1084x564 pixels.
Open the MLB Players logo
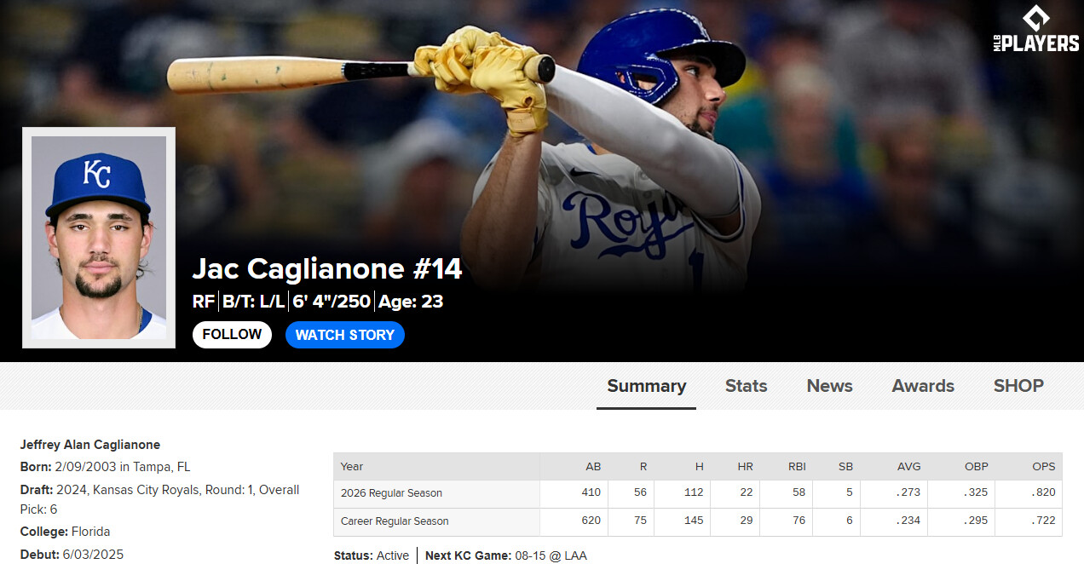pyautogui.click(x=1035, y=30)
